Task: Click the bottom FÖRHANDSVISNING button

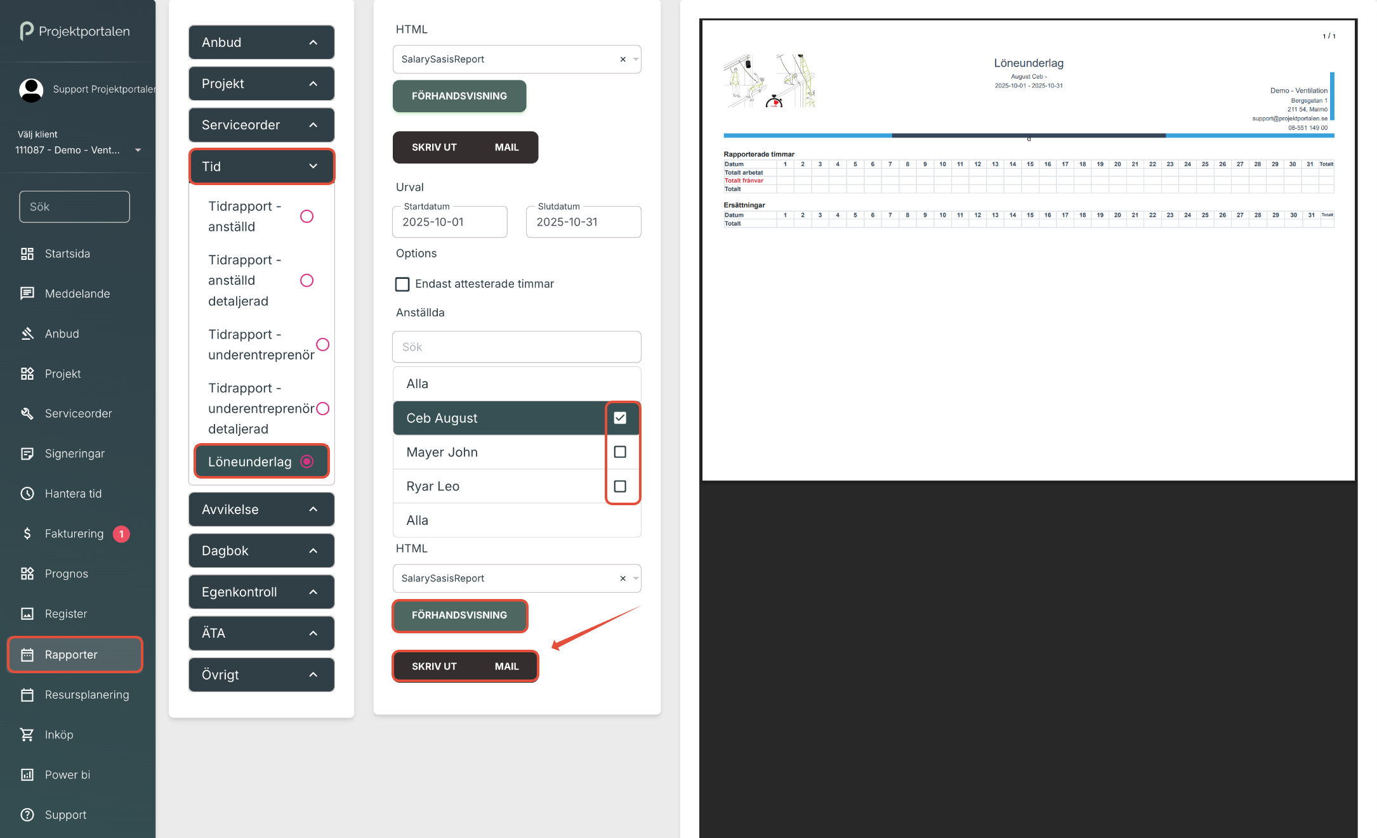Action: [x=459, y=615]
